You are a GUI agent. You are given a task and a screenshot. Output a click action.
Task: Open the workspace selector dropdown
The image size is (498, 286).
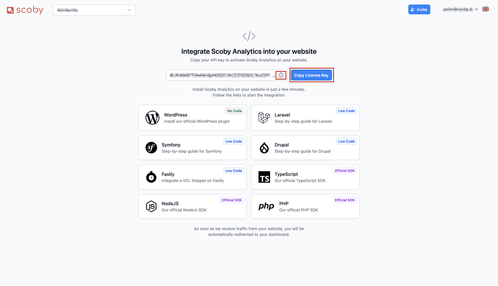pyautogui.click(x=94, y=10)
